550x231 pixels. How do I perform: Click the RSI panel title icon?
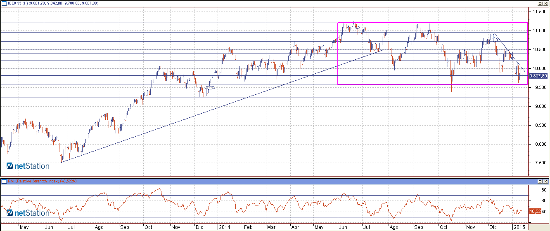pyautogui.click(x=4, y=181)
